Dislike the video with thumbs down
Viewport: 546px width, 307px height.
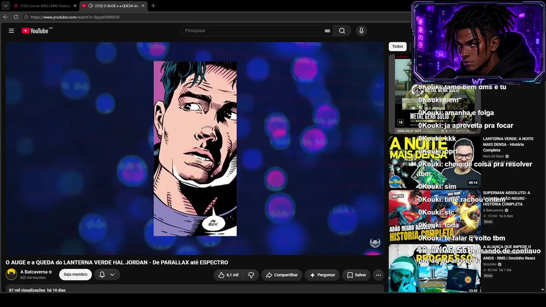[251, 275]
